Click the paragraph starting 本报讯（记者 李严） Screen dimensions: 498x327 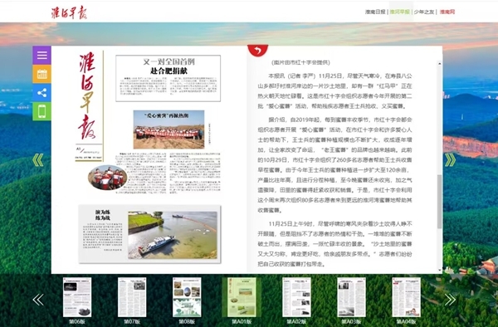tap(334, 91)
